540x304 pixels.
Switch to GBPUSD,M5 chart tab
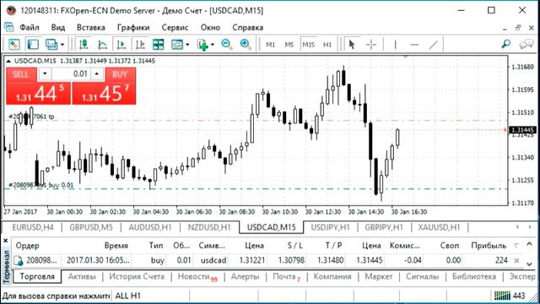coord(91,227)
